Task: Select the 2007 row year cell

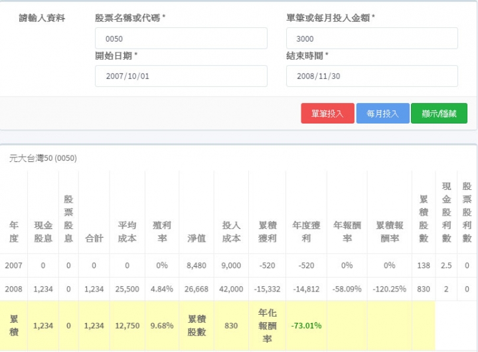Action: tap(14, 266)
